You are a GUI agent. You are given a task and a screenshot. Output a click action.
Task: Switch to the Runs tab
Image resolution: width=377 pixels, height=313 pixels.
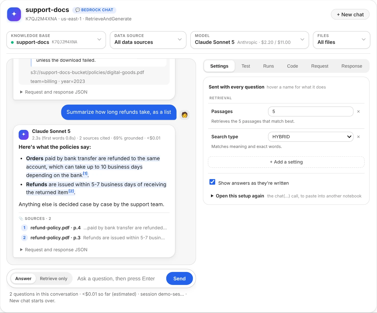tap(268, 66)
